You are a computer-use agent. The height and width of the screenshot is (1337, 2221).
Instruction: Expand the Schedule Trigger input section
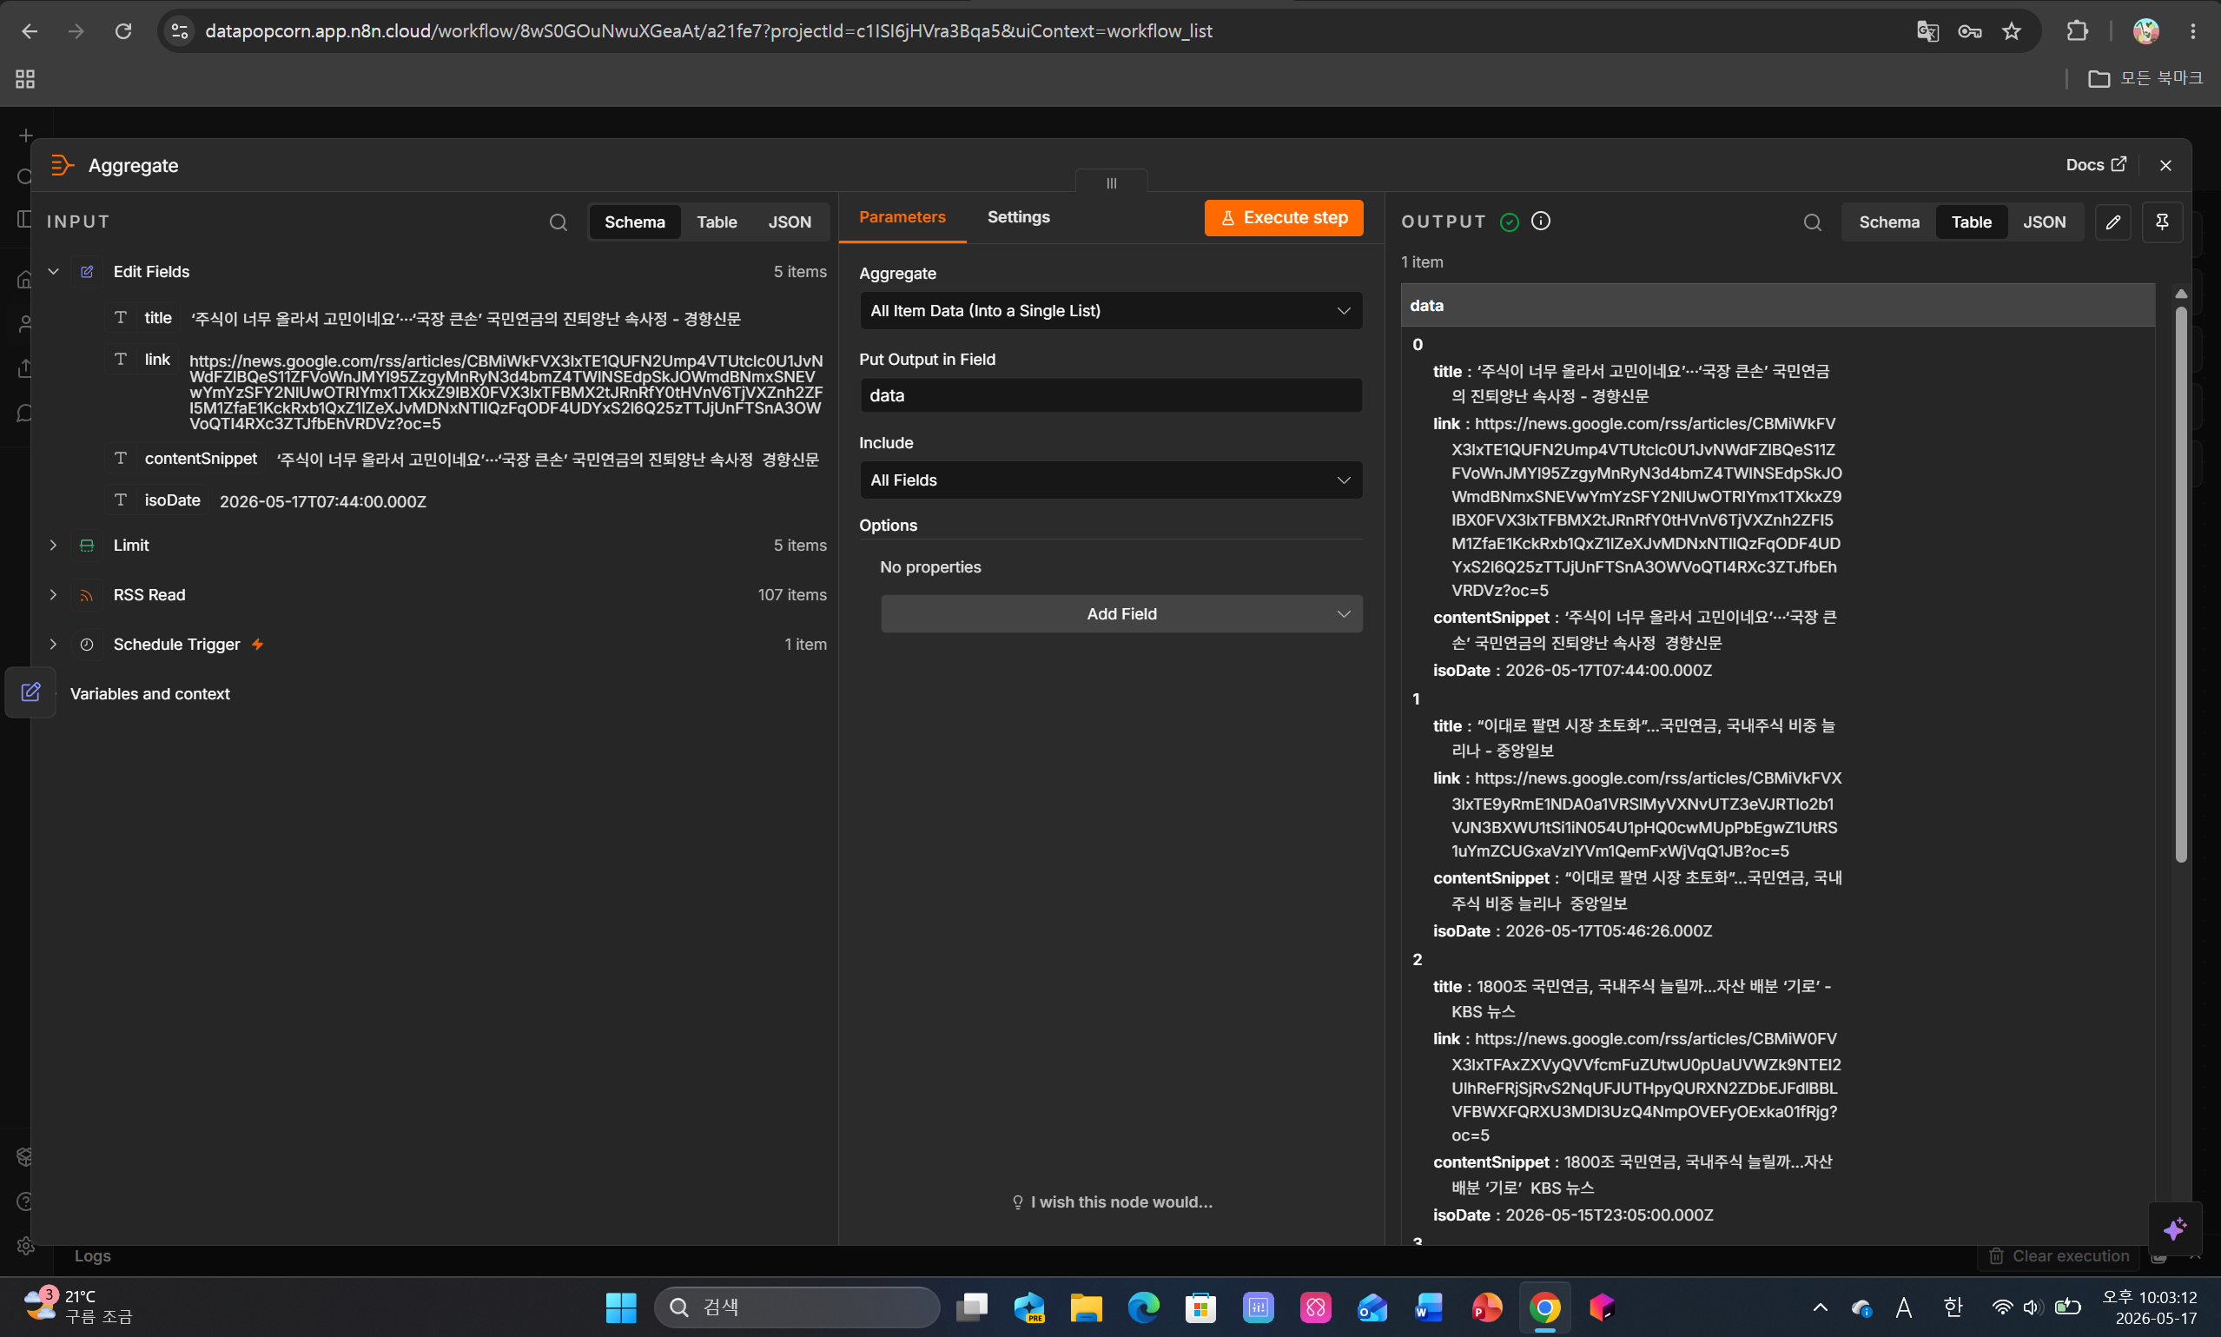point(53,644)
